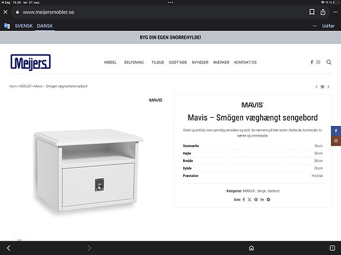Open the KONTAKT OS menu item

(x=246, y=62)
